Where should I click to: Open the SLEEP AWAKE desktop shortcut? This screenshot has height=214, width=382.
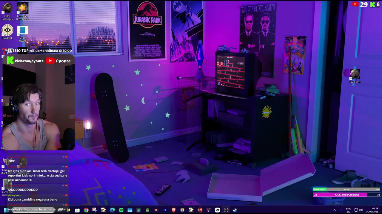[22, 34]
